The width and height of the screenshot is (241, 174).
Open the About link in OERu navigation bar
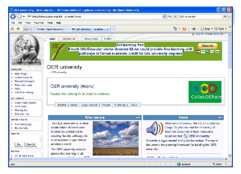coord(74,105)
